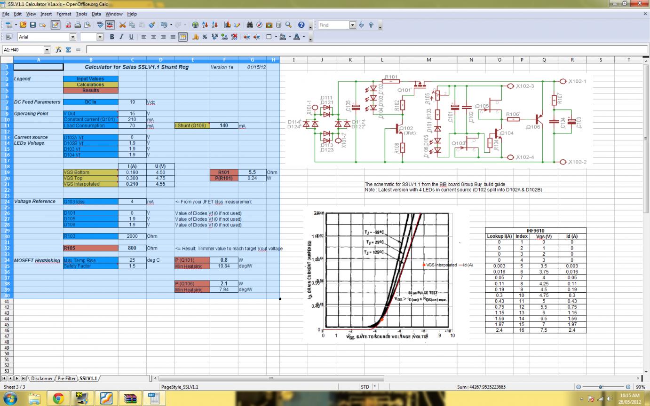Open the File menu
This screenshot has height=406, width=650.
[6, 14]
